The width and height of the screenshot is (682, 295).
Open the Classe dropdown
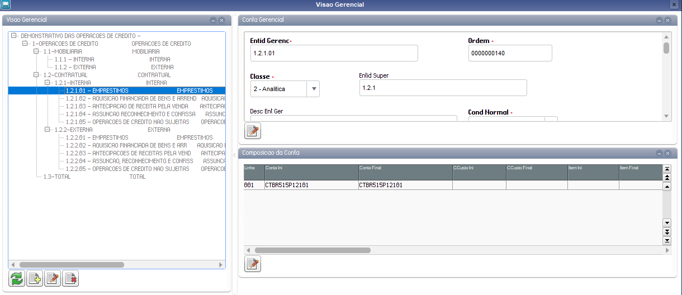point(314,89)
